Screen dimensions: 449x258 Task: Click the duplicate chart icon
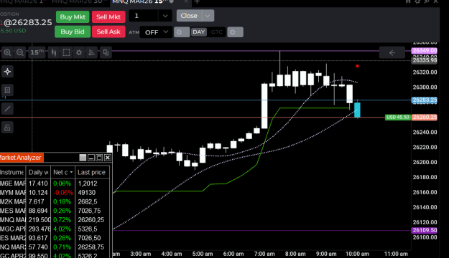click(x=106, y=52)
